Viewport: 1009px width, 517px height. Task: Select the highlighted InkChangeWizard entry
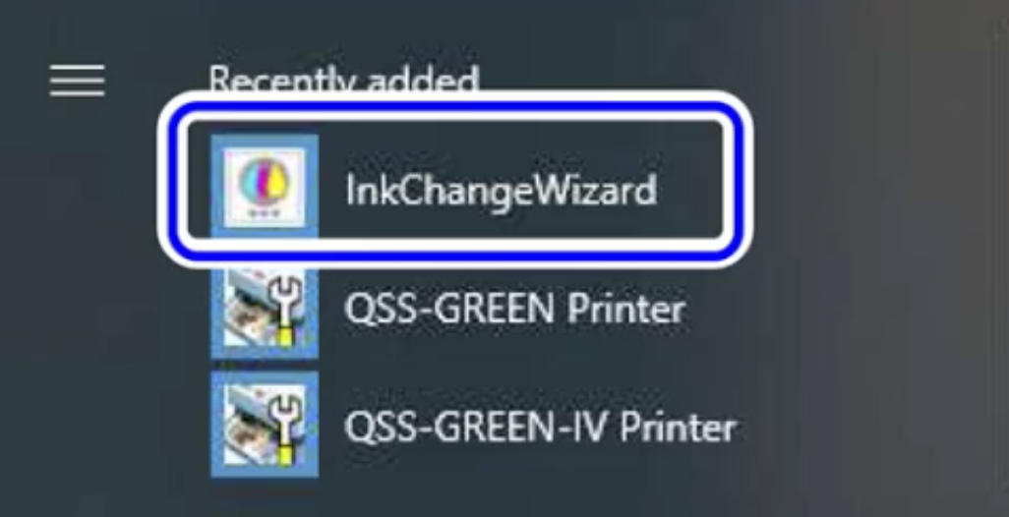(455, 180)
